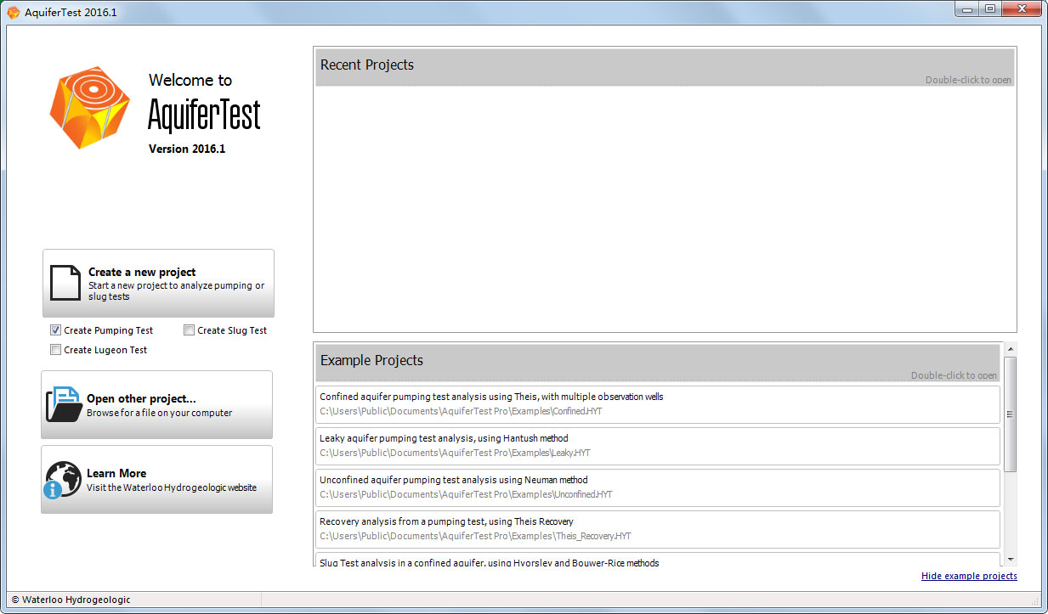
Task: Select Theis Recovery analysis example project
Action: (x=658, y=529)
